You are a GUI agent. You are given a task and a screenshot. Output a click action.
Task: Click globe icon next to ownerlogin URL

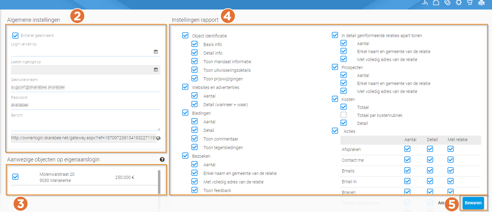[x=158, y=138]
